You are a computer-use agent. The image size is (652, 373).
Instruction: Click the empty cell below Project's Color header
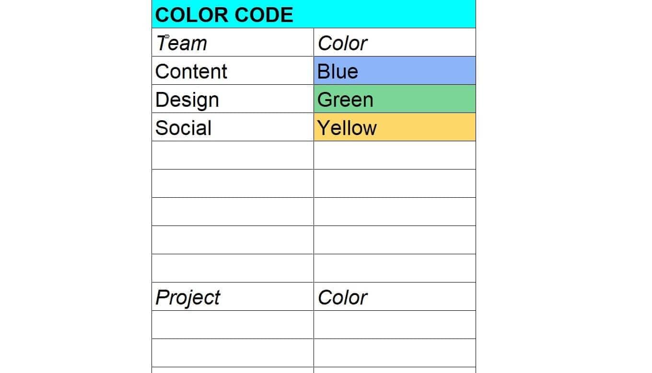395,325
